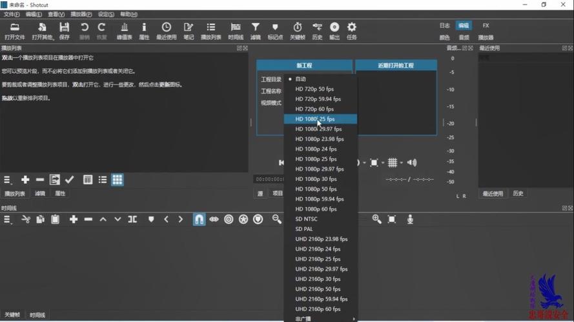Click the timecode input field
This screenshot has width=574, height=322.
269,179
